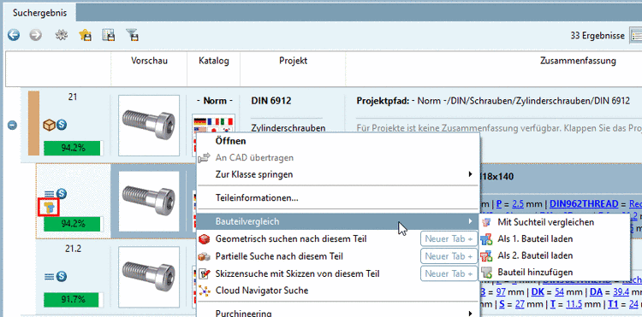642x317 pixels.
Task: Click the 33 Ergebnisse count text
Action: (x=597, y=36)
